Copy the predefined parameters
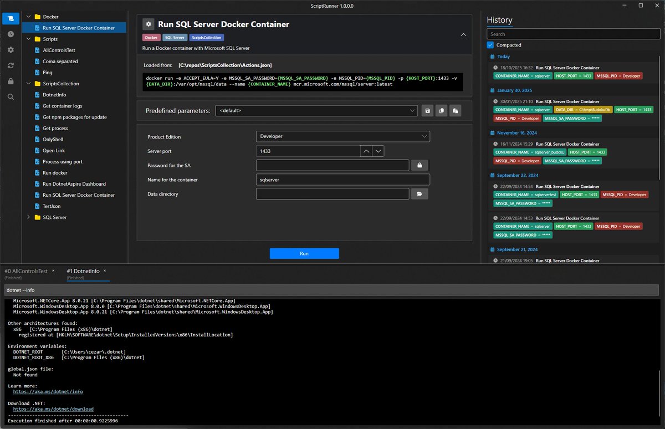Image resolution: width=665 pixels, height=429 pixels. 441,111
